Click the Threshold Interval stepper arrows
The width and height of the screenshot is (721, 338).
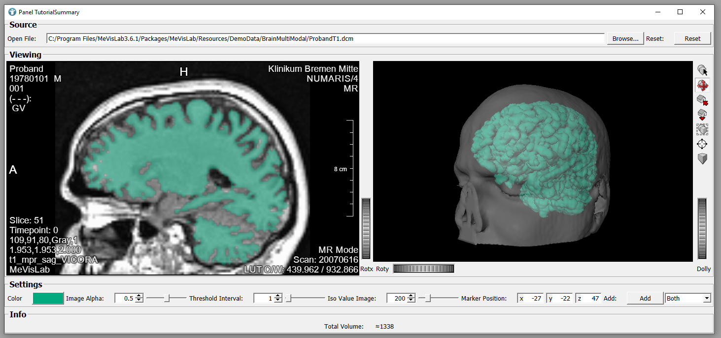[278, 298]
